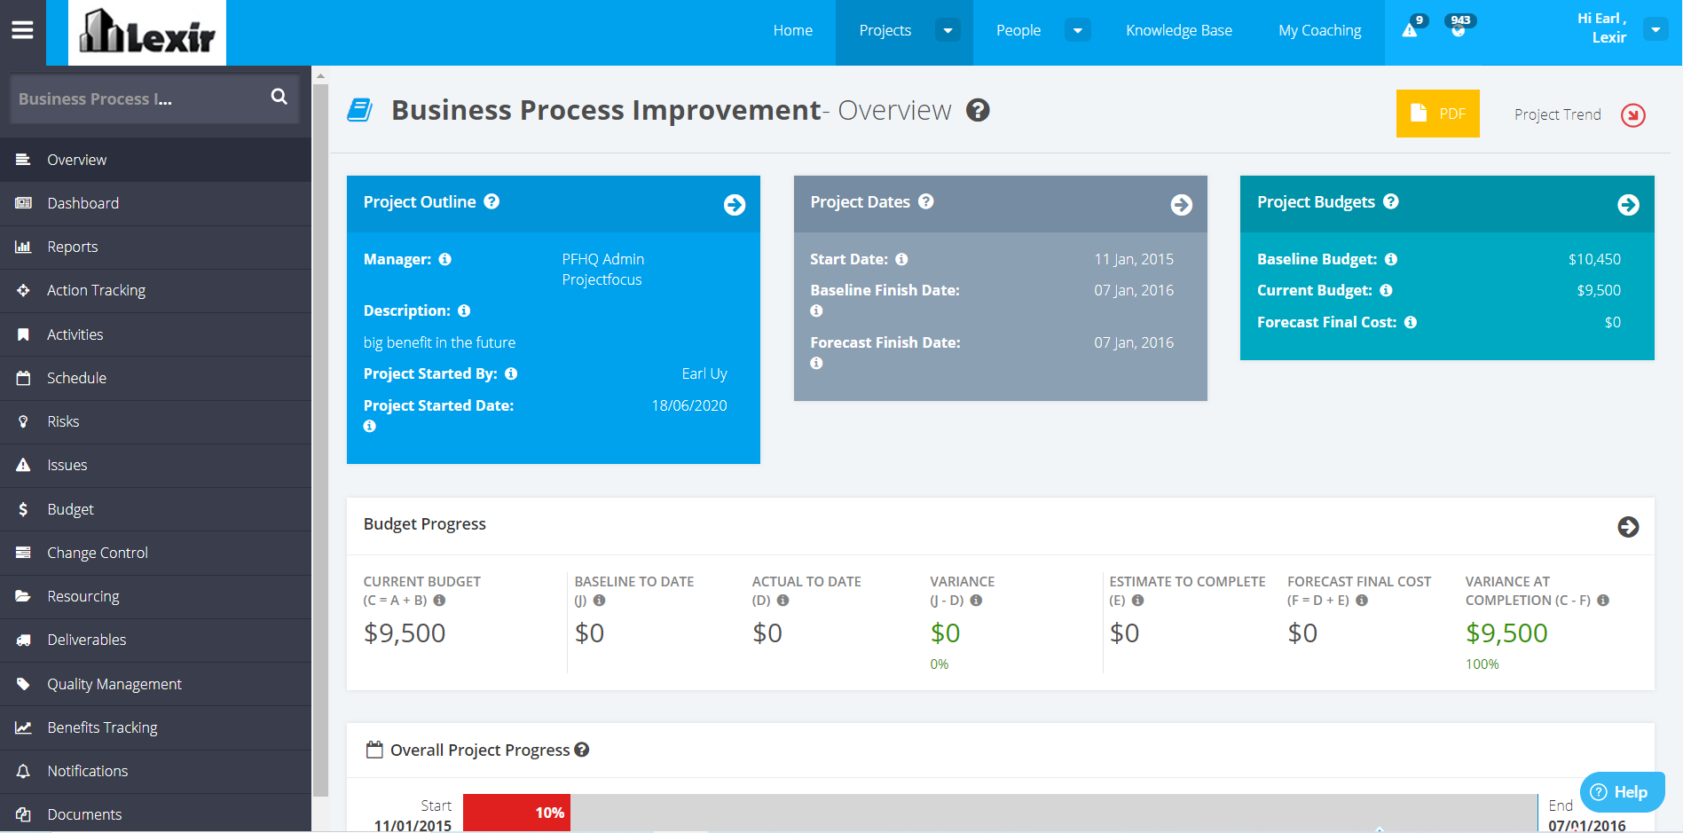
Task: Click the $9,500 variance at completion value
Action: tap(1506, 633)
